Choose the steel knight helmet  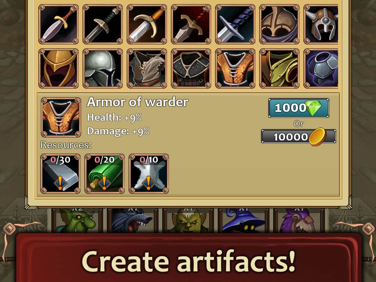pyautogui.click(x=102, y=69)
